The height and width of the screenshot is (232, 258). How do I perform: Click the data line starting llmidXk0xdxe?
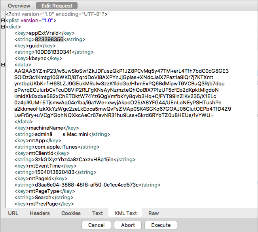pos(115,96)
